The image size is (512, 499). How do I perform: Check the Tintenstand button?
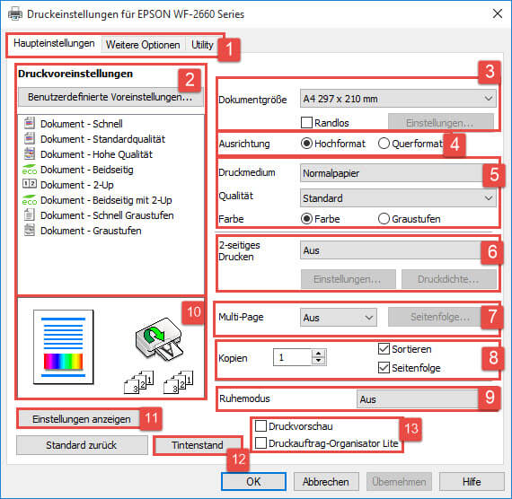tap(198, 445)
